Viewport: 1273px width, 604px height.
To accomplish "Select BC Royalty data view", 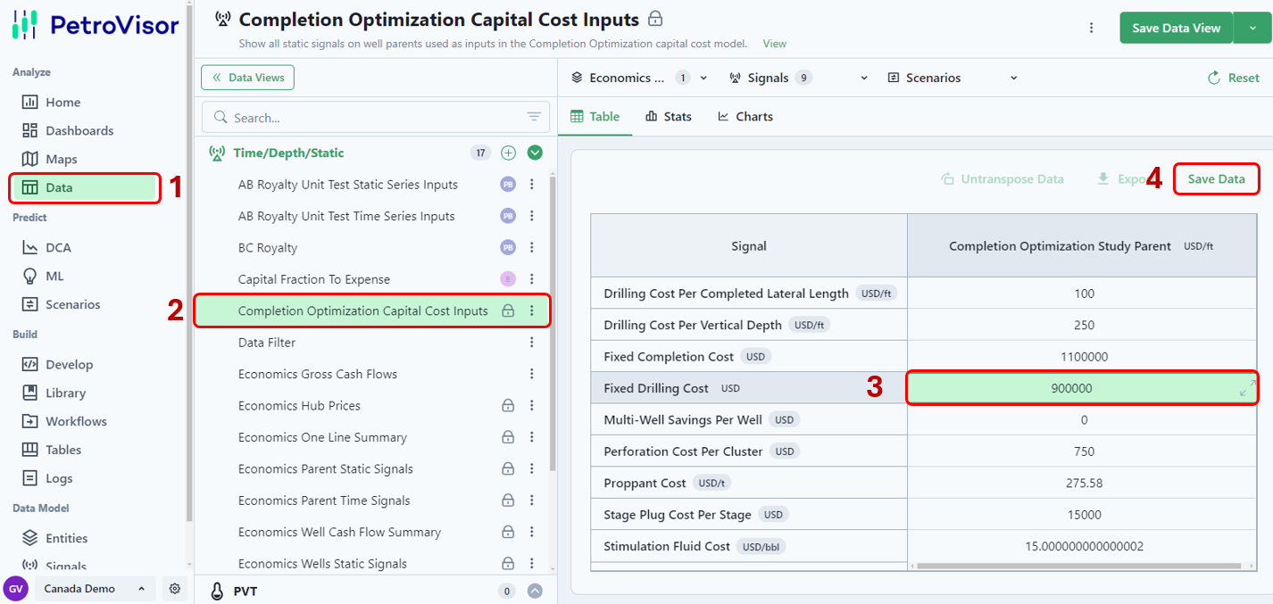I will tap(268, 247).
